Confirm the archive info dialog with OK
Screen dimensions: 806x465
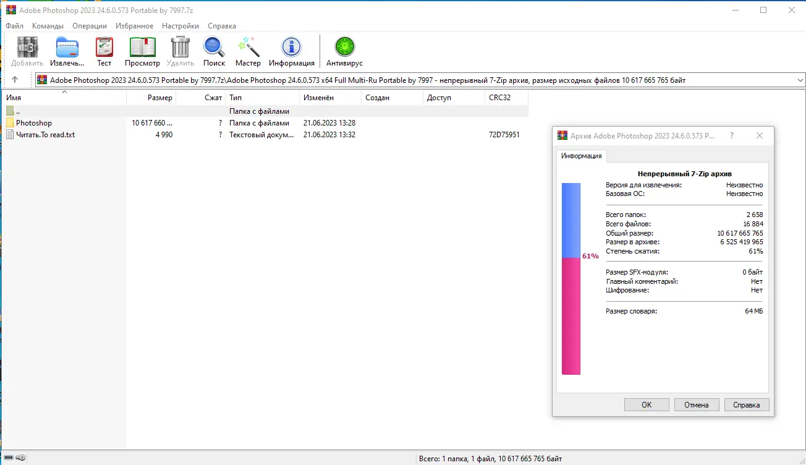(x=646, y=404)
